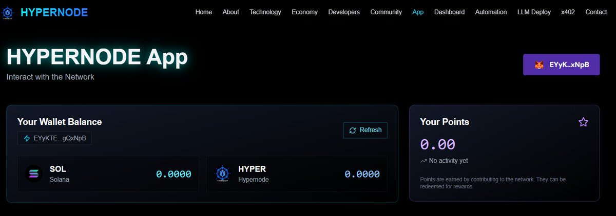Click the SOL balance value 0.0000
Screen dimensions: 616x216
174,174
